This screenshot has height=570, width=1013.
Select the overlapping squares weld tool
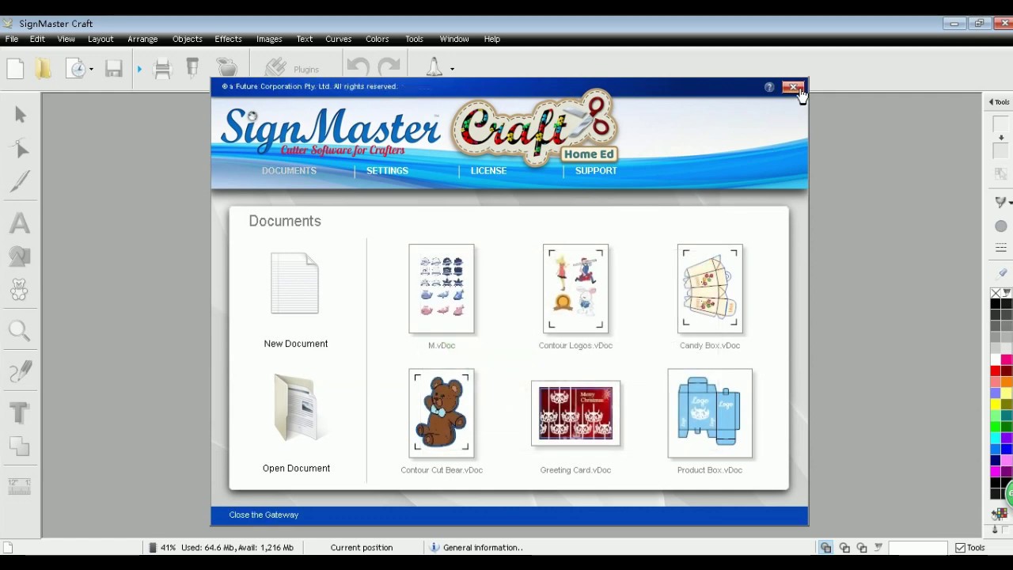pyautogui.click(x=21, y=446)
